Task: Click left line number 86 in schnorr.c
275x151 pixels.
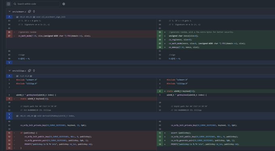Action: (x=9, y=32)
